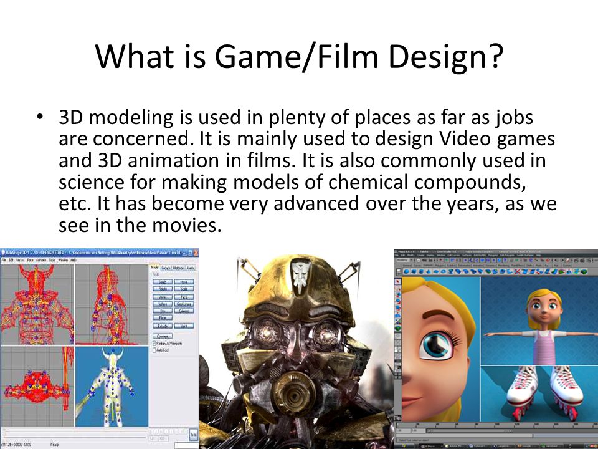This screenshot has width=598, height=449.
Task: Select the NURBS torus icon on Maya shelf
Action: click(x=443, y=271)
